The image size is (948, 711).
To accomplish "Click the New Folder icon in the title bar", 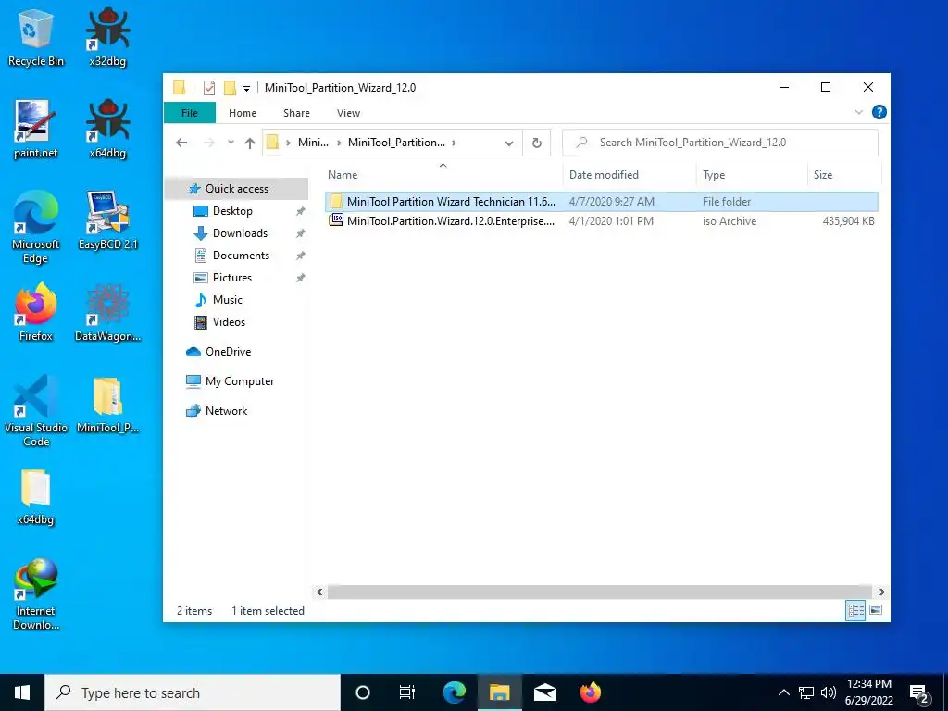I will coord(230,88).
